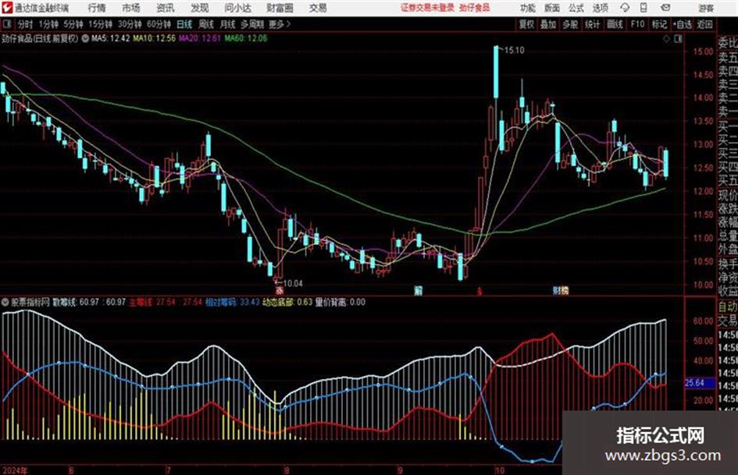Open the 财富圈 menu
Image resolution: width=738 pixels, height=475 pixels.
pos(280,8)
